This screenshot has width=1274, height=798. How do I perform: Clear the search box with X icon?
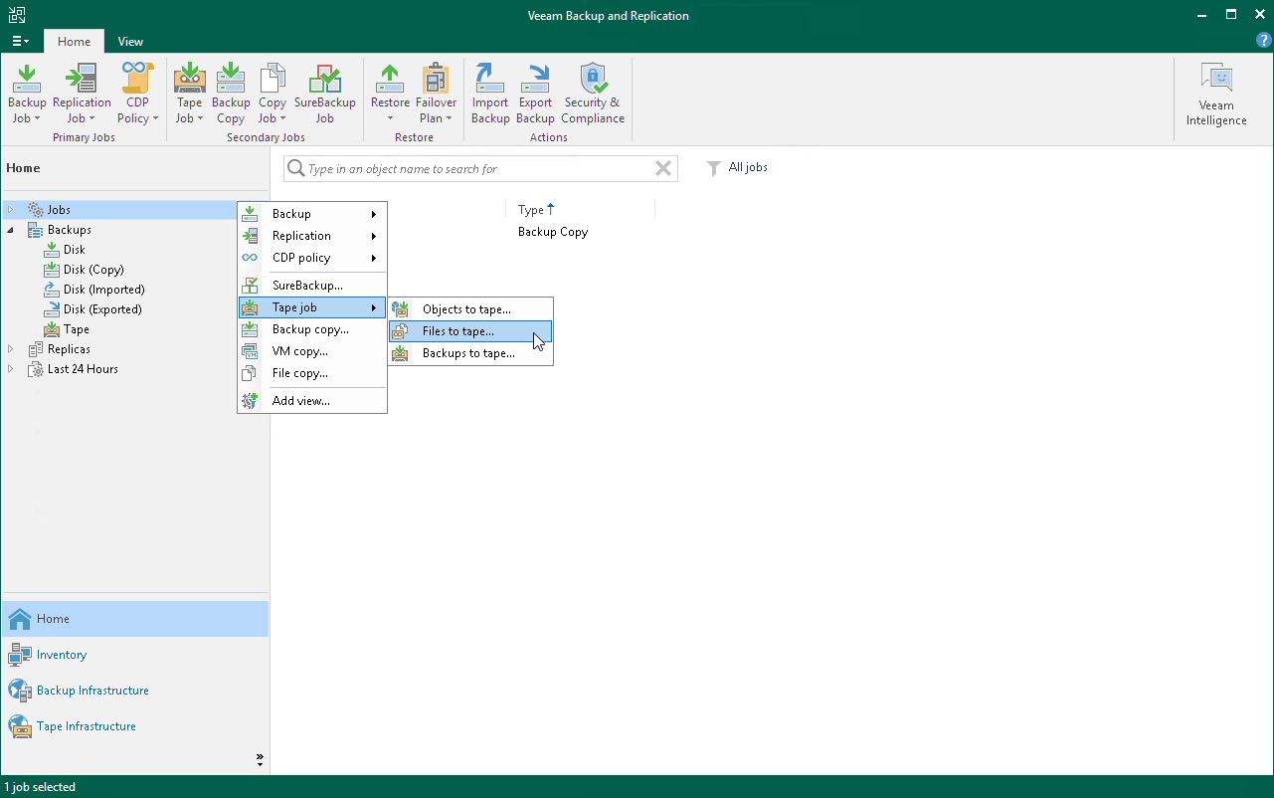pos(663,169)
